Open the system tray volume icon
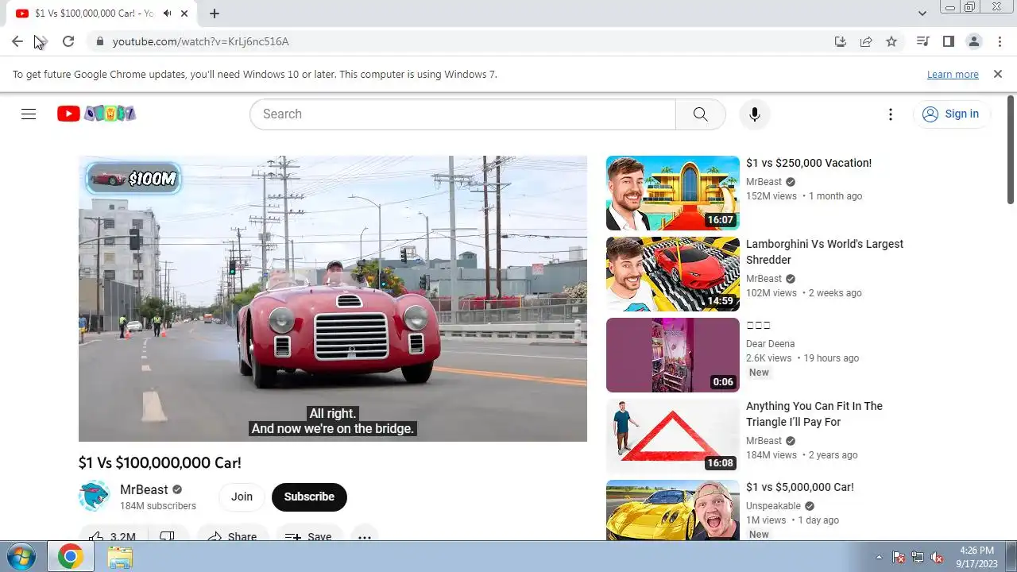Screen dimensions: 1017x572 point(938,557)
